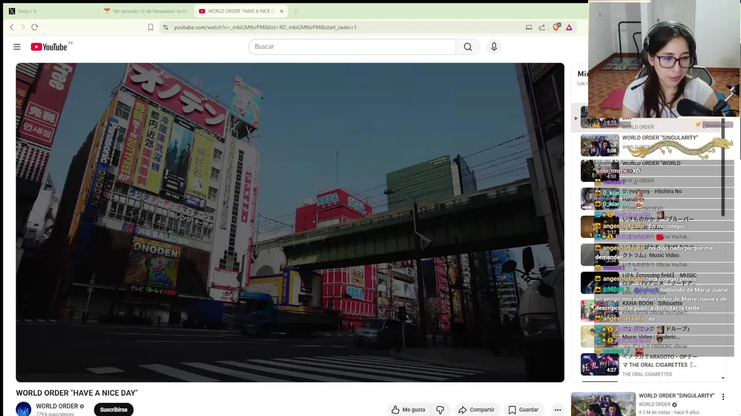Click the share icon in address bar
The image size is (741, 416).
tap(542, 27)
